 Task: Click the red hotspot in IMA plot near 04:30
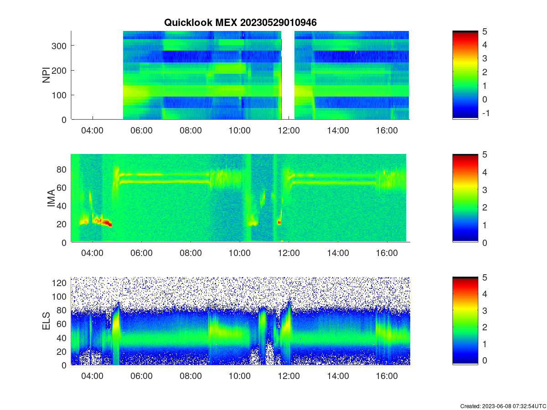[x=107, y=223]
